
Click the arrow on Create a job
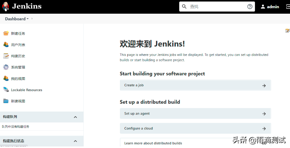tap(264, 85)
